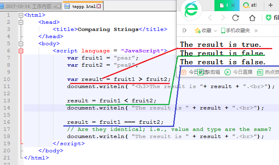Collapse the head tag fold on line 2
This screenshot has height=165, width=279.
click(x=21, y=22)
